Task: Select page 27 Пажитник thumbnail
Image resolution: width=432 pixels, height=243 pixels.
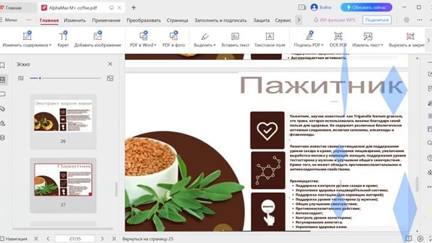Action: click(63, 180)
